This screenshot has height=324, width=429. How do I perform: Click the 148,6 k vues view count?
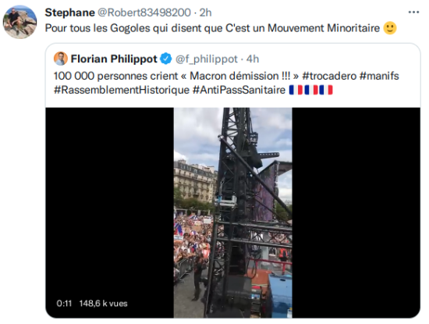[104, 304]
